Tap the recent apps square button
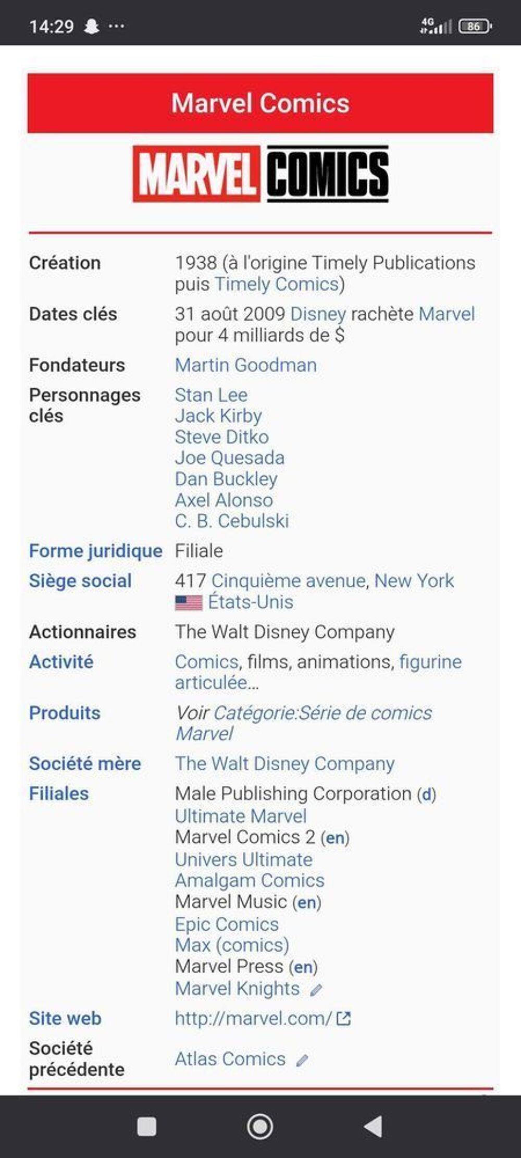The width and height of the screenshot is (521, 1158). pos(146,1126)
